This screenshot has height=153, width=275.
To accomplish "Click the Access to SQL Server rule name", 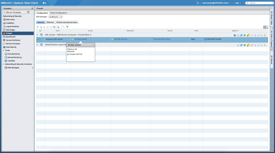I will point(54,39).
